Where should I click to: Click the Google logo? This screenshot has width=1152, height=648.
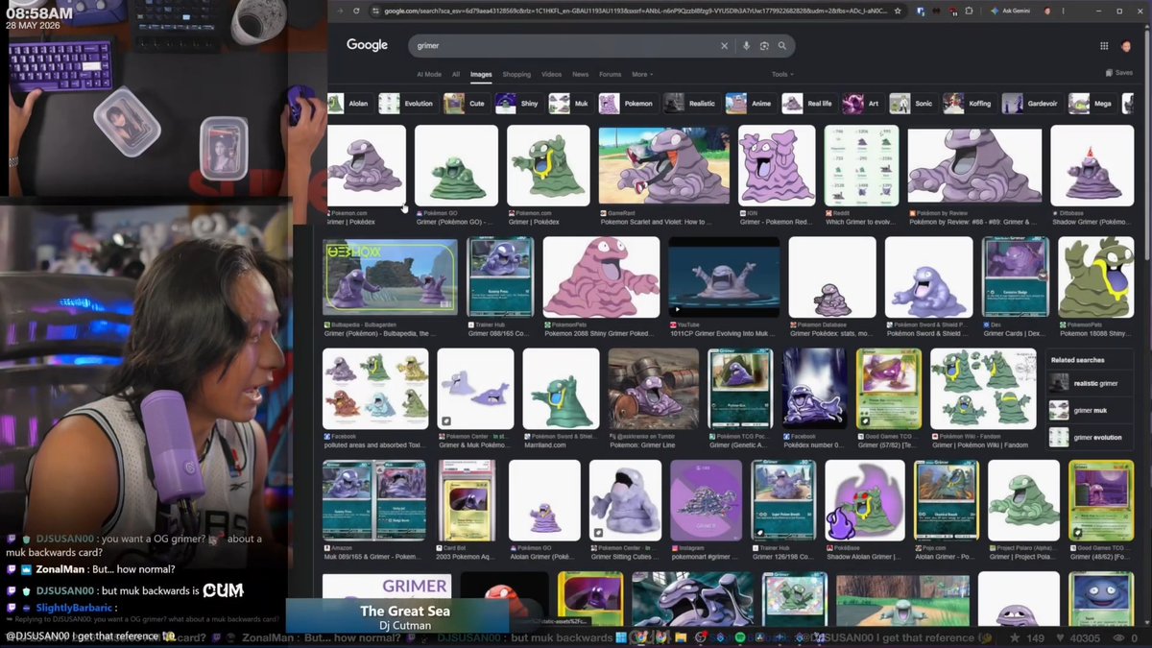(x=367, y=45)
